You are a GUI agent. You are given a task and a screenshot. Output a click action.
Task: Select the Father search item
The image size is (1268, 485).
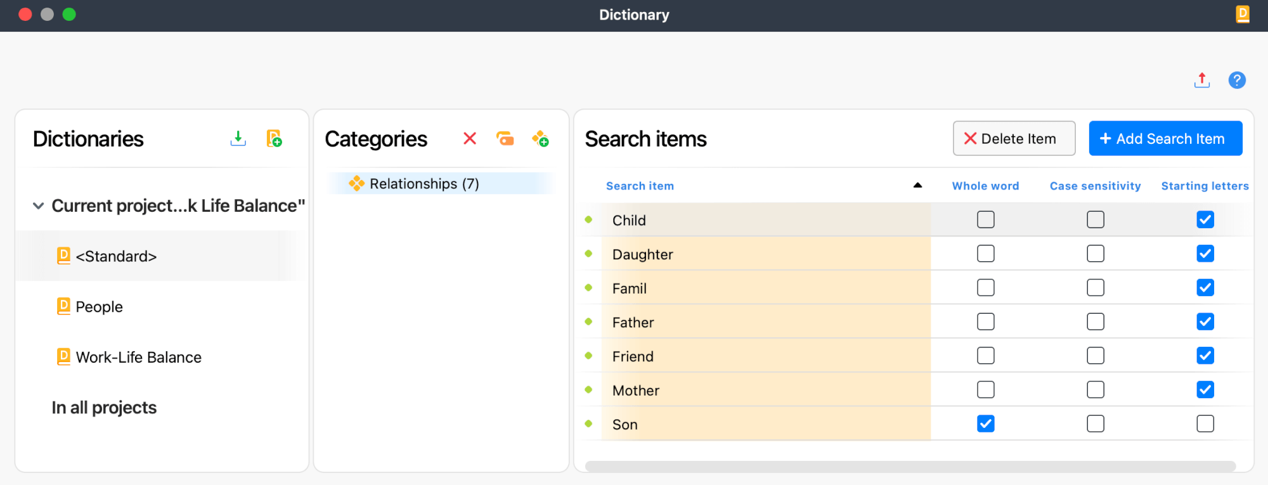[633, 322]
